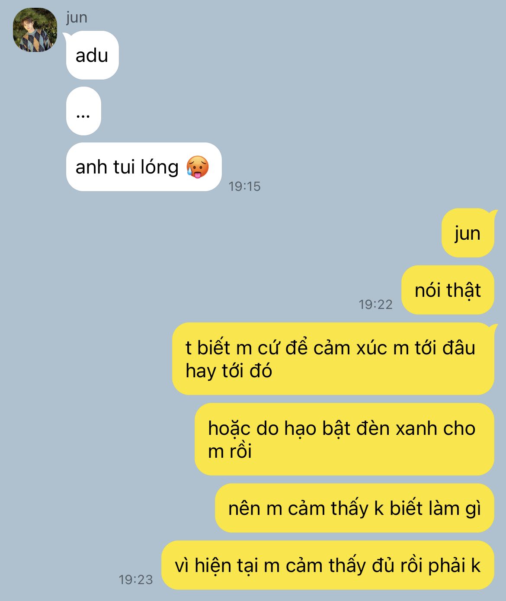Tap the hot face emoji in message
This screenshot has width=506, height=601.
coord(198,167)
